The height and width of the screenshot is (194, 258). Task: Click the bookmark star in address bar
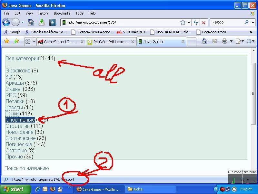click(183, 22)
